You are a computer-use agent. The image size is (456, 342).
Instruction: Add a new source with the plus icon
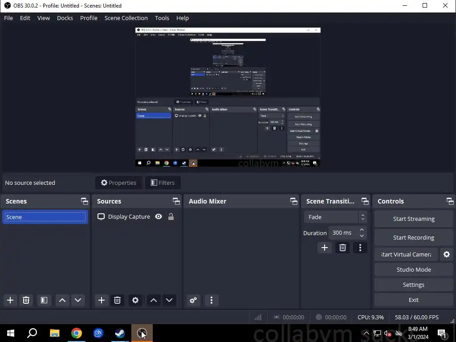click(102, 300)
